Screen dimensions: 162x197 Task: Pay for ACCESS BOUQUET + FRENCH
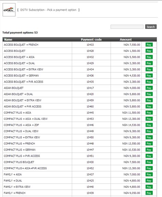[149, 45]
